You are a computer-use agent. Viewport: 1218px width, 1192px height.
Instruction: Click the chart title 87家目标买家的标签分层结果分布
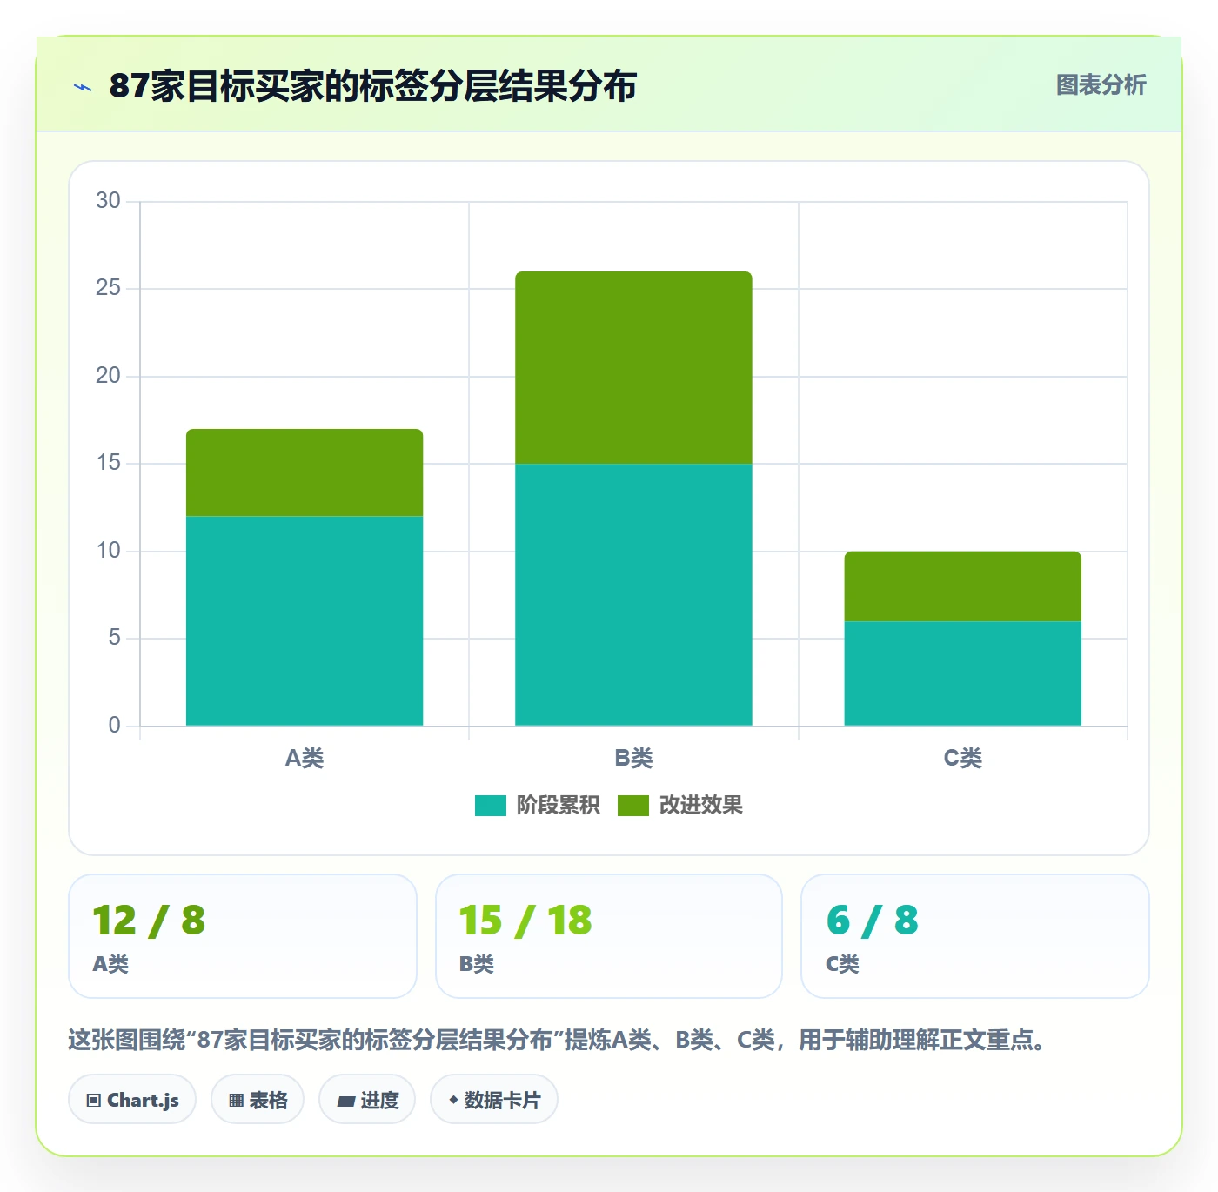coord(373,86)
